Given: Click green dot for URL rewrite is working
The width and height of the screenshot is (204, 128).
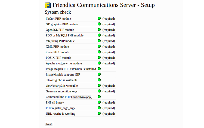Looking at the screenshot, I should (99, 113).
